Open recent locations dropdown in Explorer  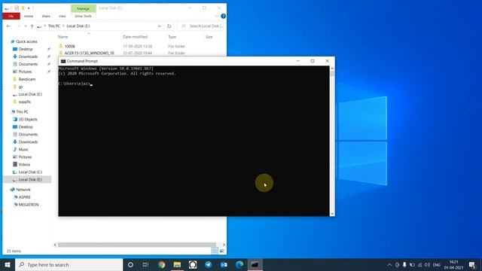pos(26,26)
